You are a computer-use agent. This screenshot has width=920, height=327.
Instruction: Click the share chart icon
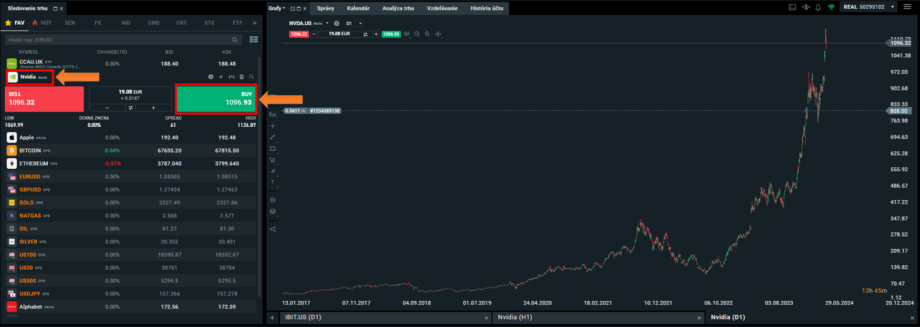(x=273, y=229)
